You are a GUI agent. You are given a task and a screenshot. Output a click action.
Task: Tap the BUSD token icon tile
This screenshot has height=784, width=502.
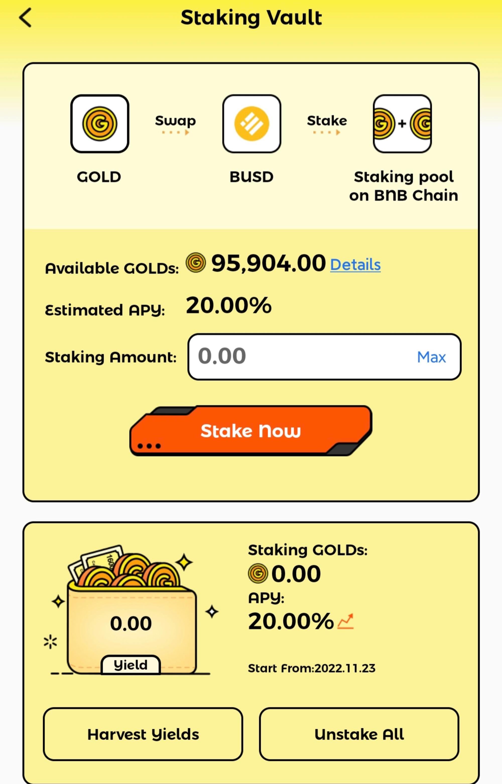[x=252, y=124]
